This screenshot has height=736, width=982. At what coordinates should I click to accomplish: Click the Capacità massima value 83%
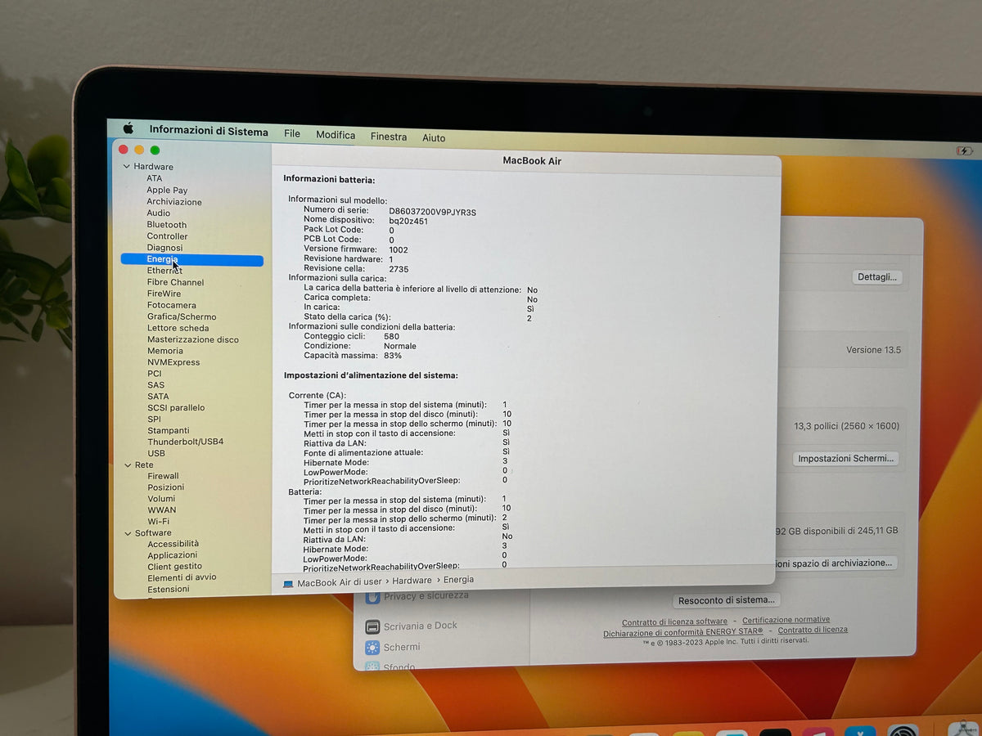tap(393, 356)
